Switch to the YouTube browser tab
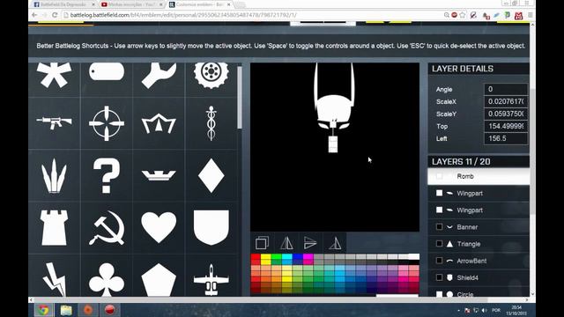Image resolution: width=564 pixels, height=317 pixels. (x=131, y=4)
